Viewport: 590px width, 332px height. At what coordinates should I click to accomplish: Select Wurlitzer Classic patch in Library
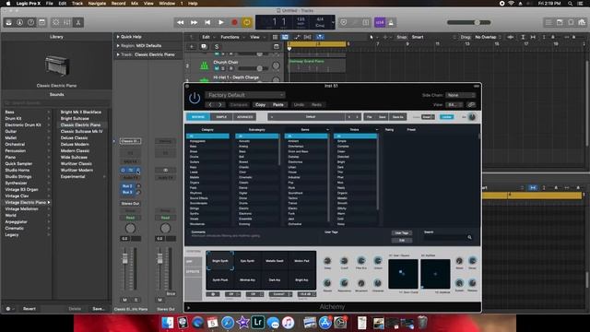(76, 164)
